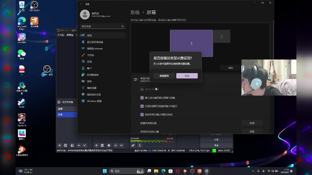Open Network & Internet settings category
This screenshot has width=312, height=175.
[103, 48]
